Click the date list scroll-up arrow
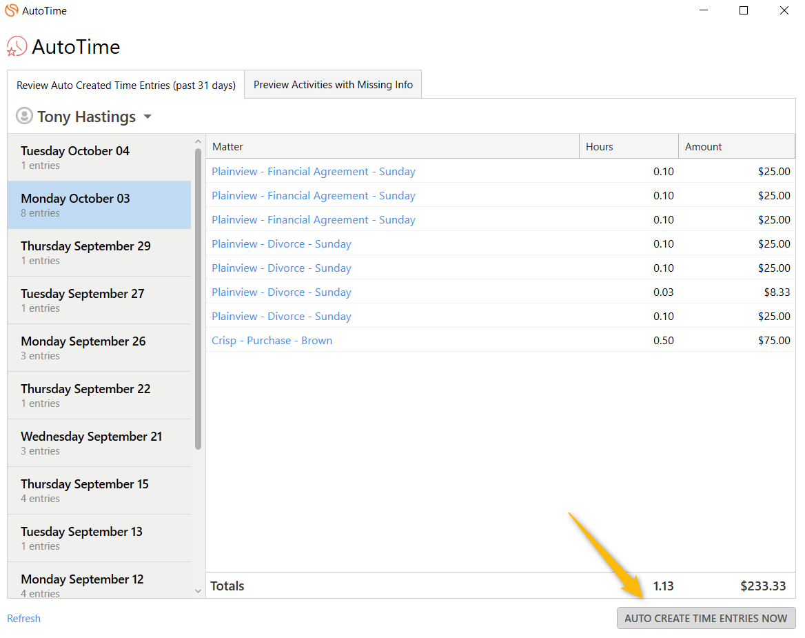 (198, 141)
